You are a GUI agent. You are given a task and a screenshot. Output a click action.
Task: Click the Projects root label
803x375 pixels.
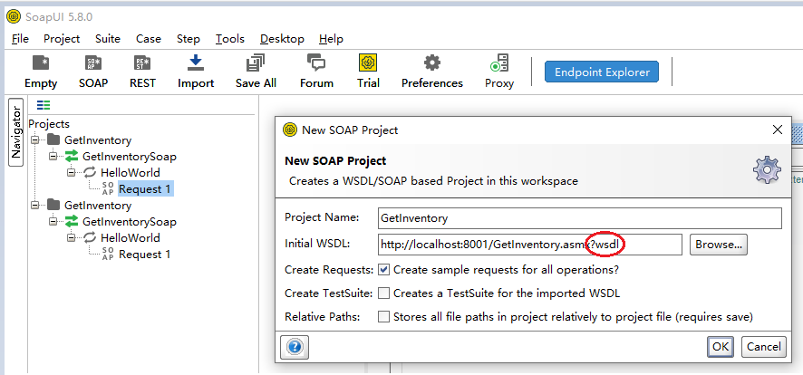(x=49, y=124)
